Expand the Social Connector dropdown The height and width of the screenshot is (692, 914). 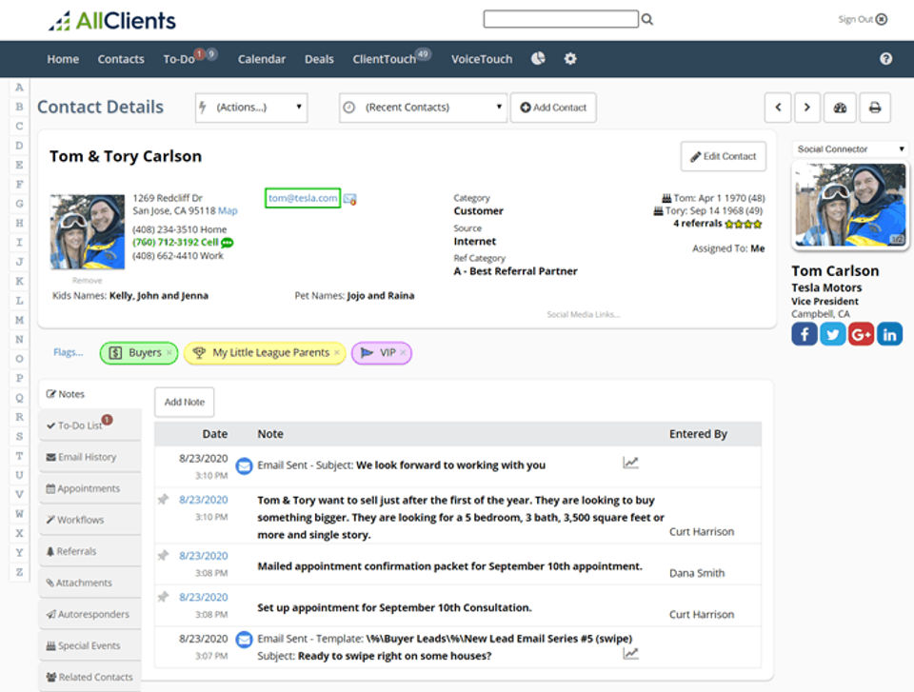click(x=850, y=149)
